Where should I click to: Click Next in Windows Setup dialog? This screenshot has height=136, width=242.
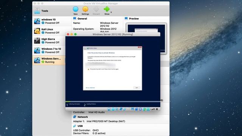pyautogui.click(x=137, y=88)
